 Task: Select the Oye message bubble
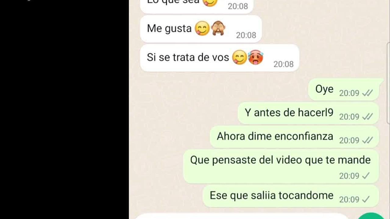(344, 90)
